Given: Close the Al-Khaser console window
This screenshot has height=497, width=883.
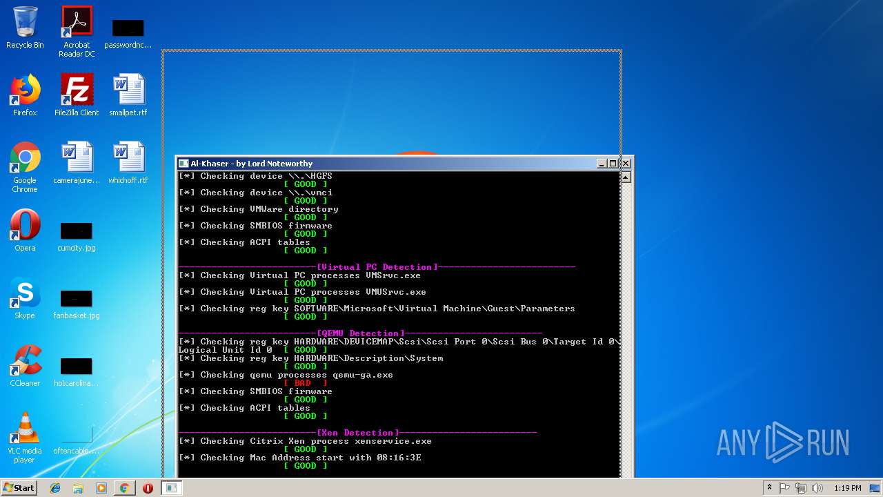Looking at the screenshot, I should point(626,164).
